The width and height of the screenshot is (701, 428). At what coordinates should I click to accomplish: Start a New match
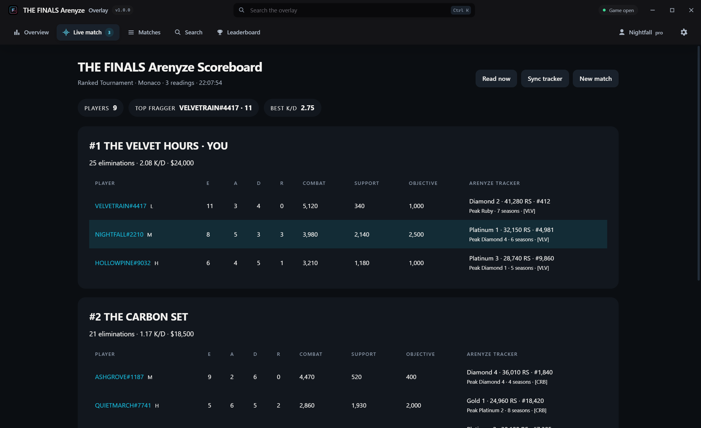(x=595, y=79)
